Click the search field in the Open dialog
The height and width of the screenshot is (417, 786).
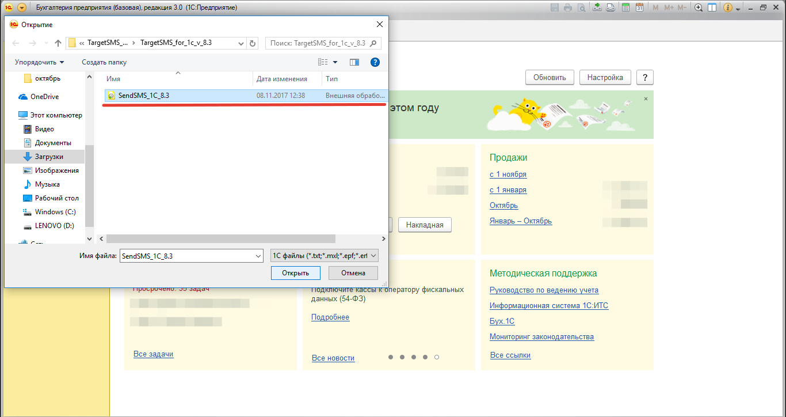coord(323,43)
